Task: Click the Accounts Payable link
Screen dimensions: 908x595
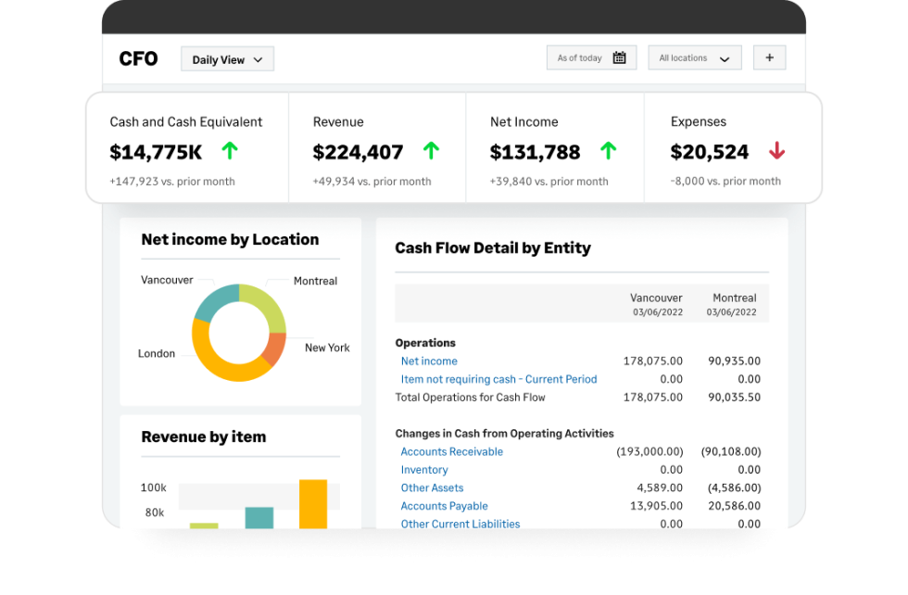Action: pos(443,506)
